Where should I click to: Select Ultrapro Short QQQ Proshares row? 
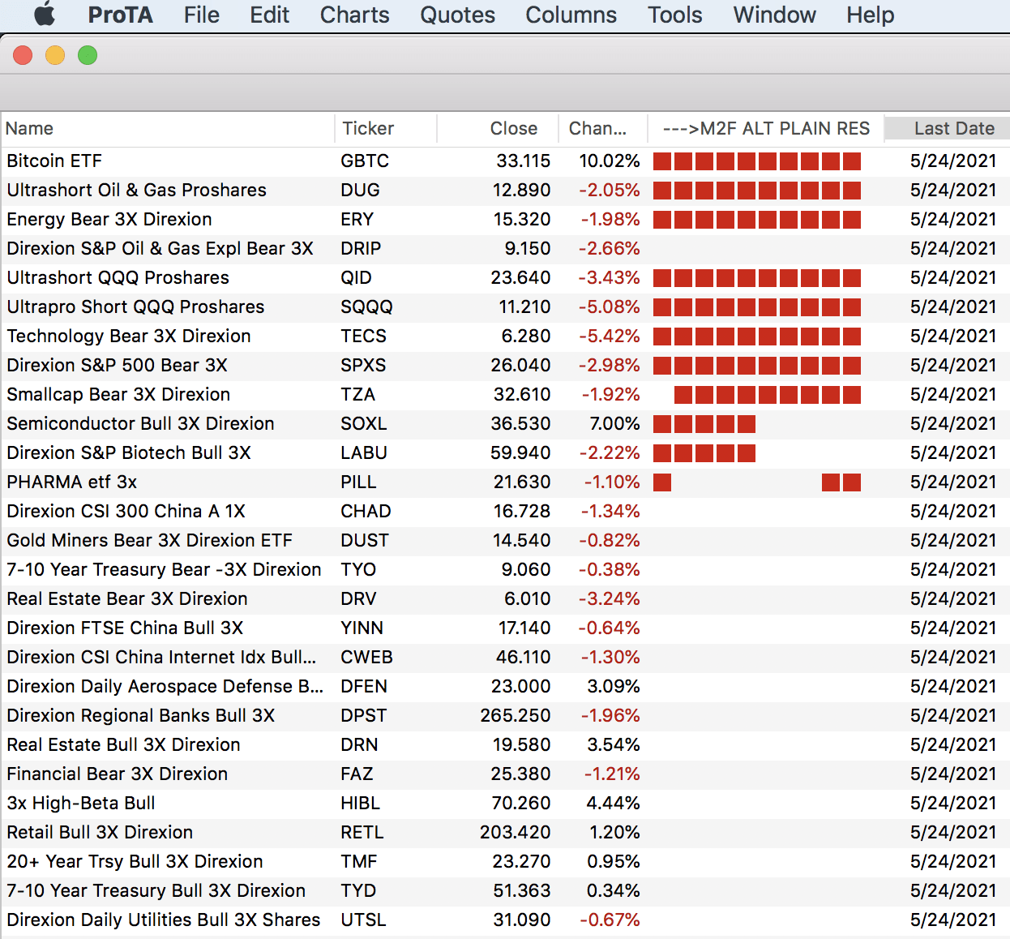tap(505, 307)
